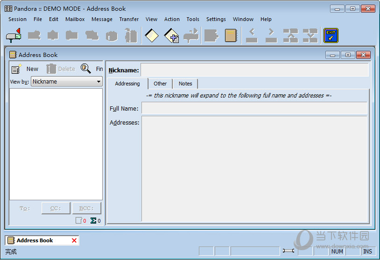This screenshot has width=380, height=260.
Task: Open the File menu
Action: (38, 19)
